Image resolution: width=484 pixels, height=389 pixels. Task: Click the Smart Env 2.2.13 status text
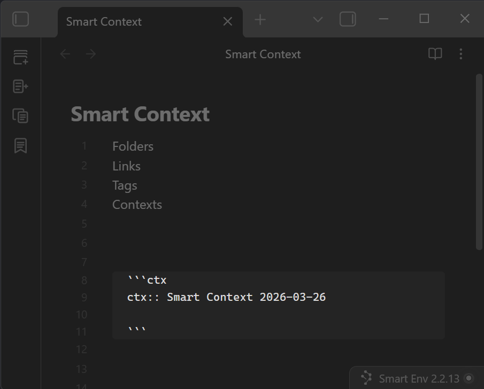point(419,379)
